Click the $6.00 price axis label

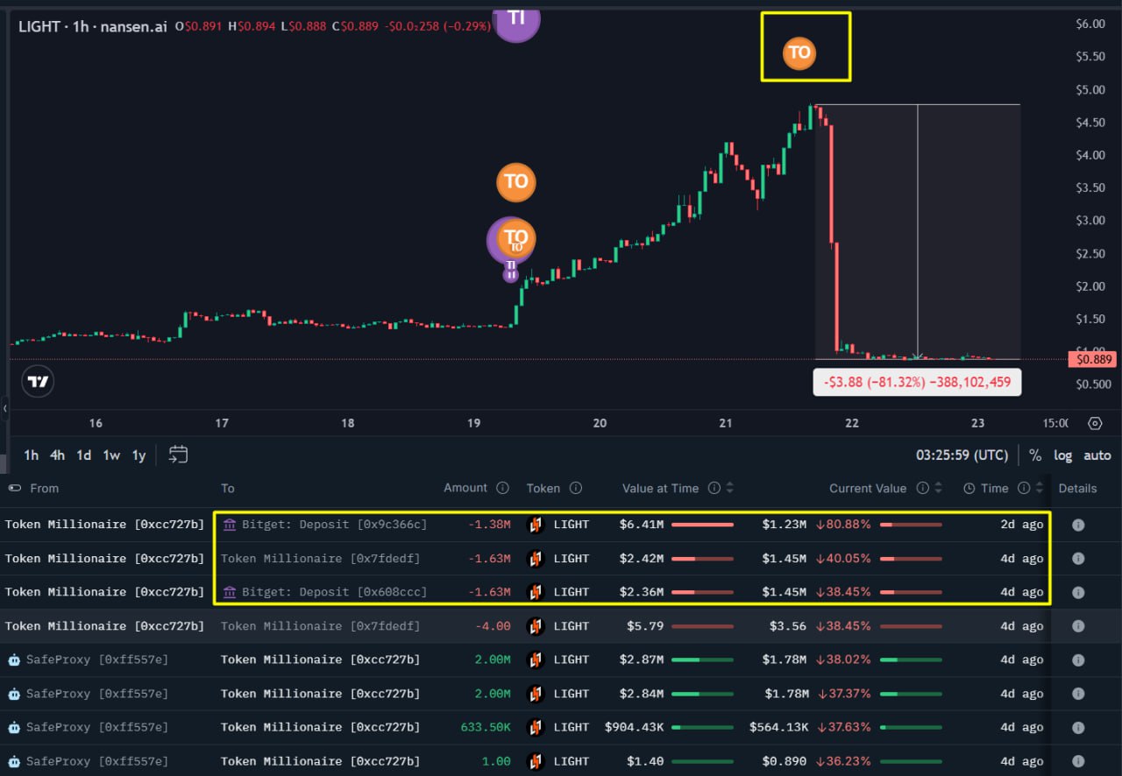pos(1090,24)
